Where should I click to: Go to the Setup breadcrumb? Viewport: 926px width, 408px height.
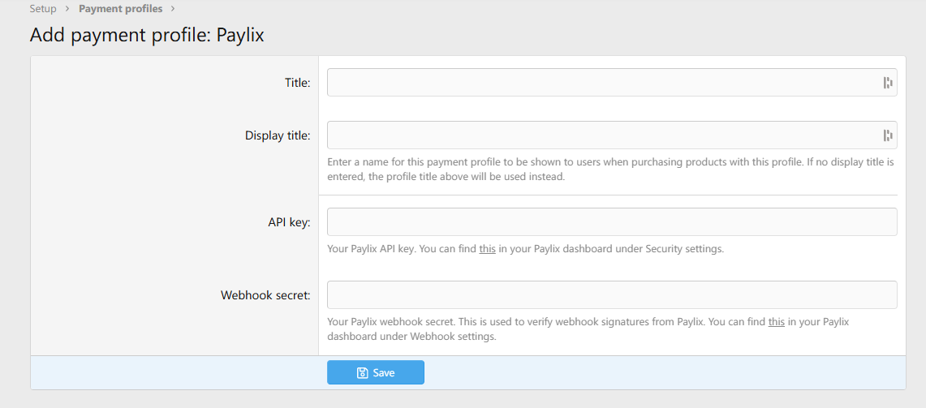pyautogui.click(x=43, y=9)
